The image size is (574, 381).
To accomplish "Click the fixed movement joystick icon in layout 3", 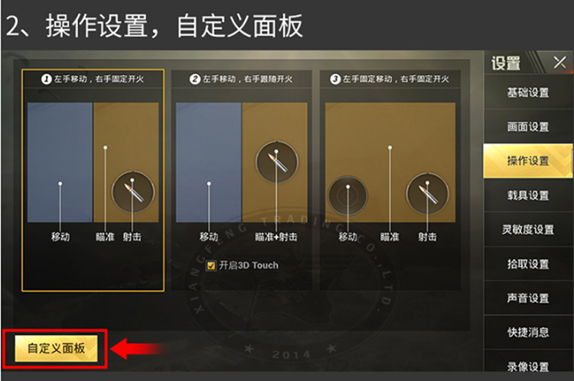I will [x=347, y=195].
